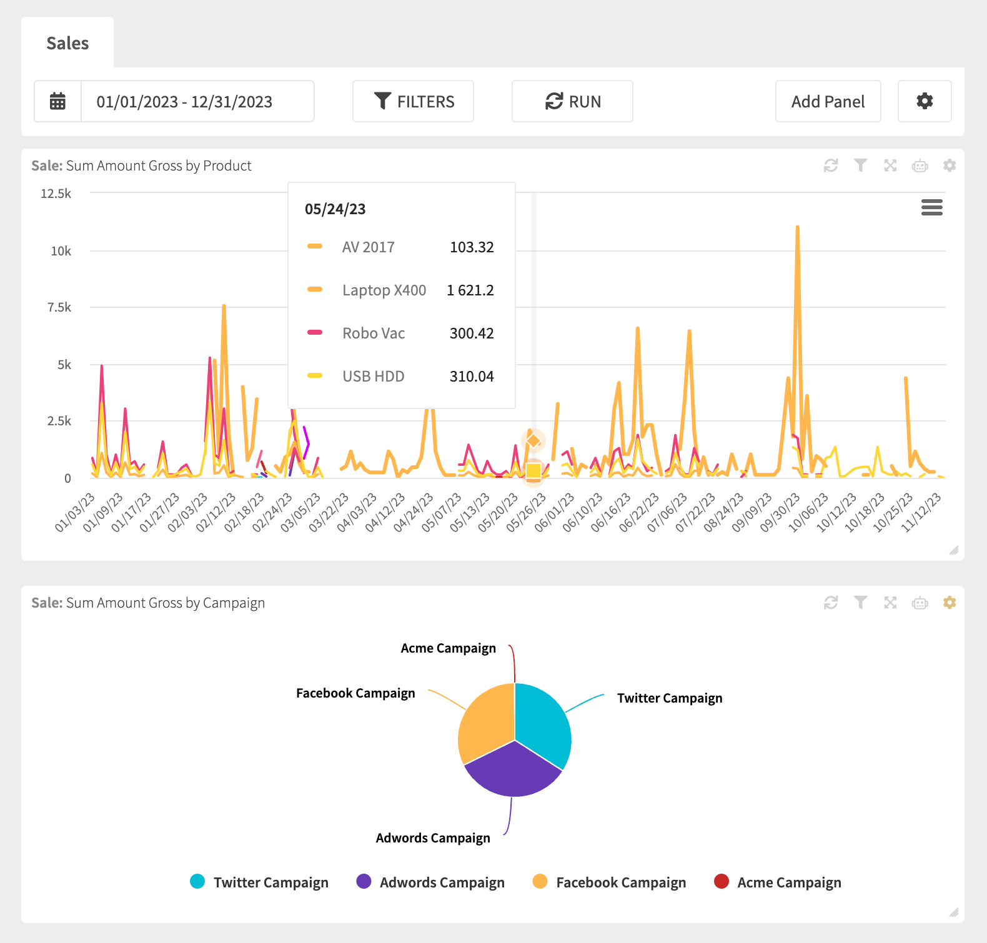Grab the by Campaign panel resize handle
The height and width of the screenshot is (943, 987).
point(954,912)
